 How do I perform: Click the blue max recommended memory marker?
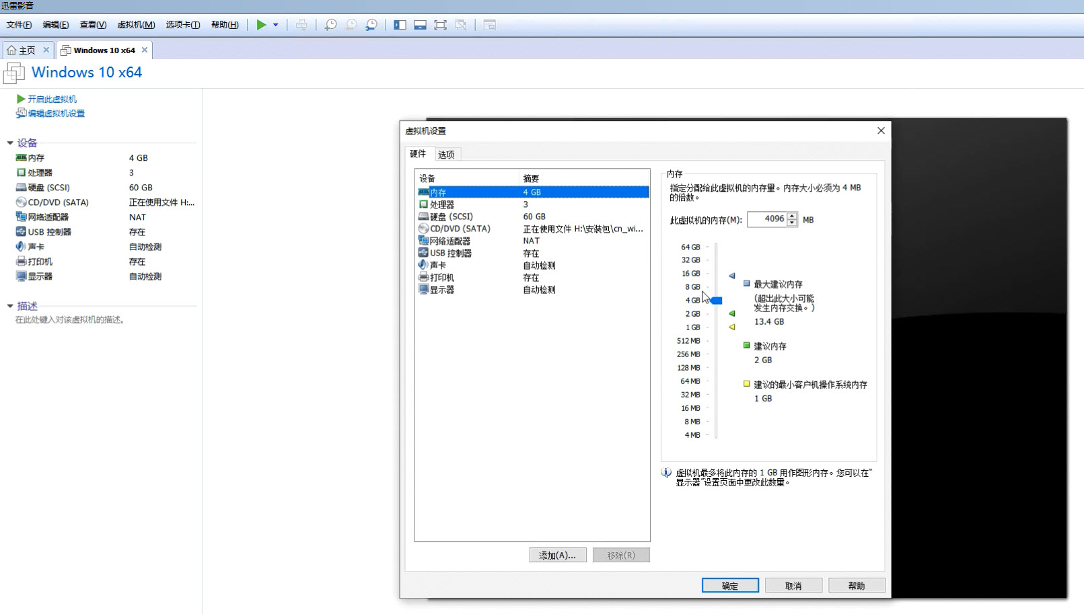(732, 276)
